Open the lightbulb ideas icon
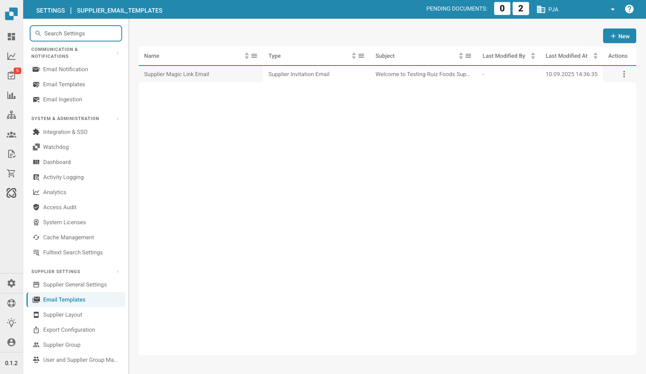The image size is (646, 374). pos(11,323)
